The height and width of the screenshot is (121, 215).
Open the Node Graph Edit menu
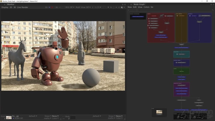tap(135, 7)
